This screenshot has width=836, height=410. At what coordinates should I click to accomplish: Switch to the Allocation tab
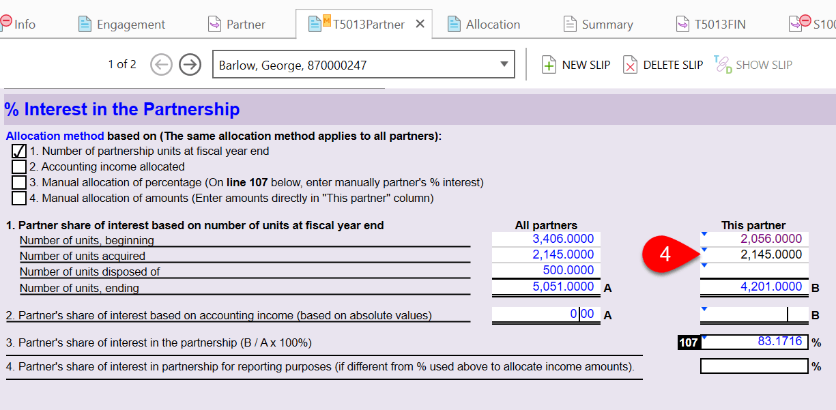484,24
